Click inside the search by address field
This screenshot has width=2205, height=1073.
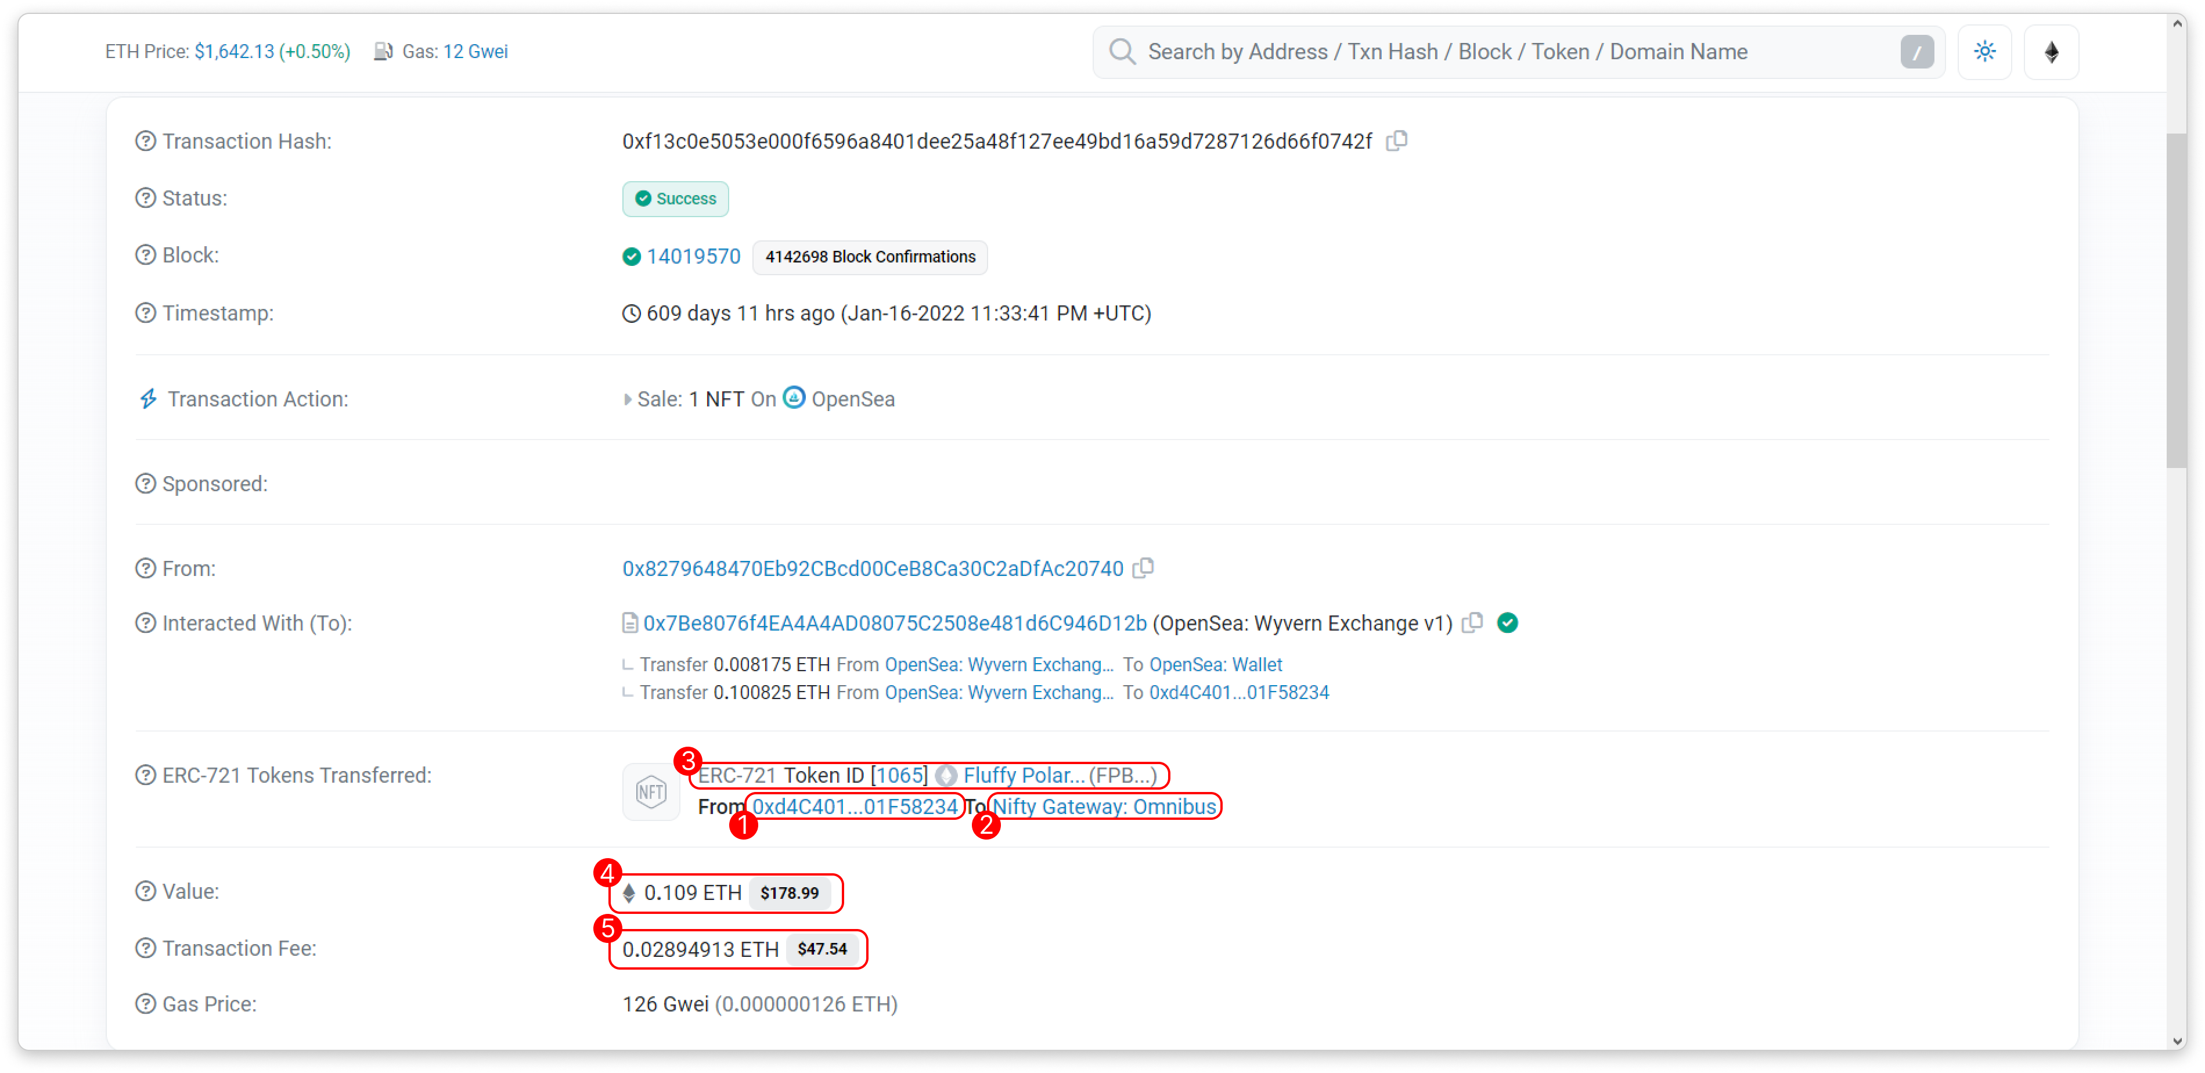tap(1455, 51)
